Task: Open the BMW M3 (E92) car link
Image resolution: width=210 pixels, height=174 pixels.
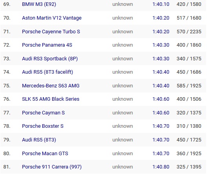Action: click(39, 4)
